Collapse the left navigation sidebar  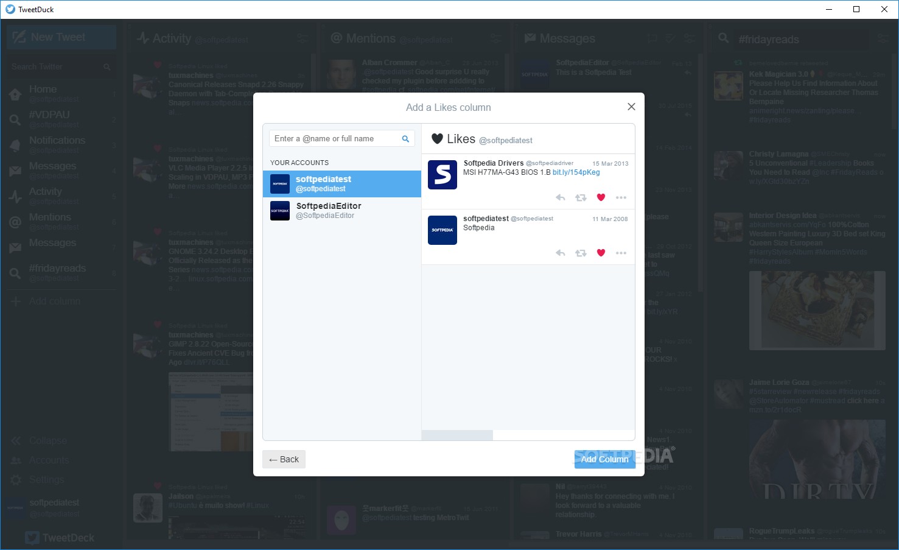39,440
